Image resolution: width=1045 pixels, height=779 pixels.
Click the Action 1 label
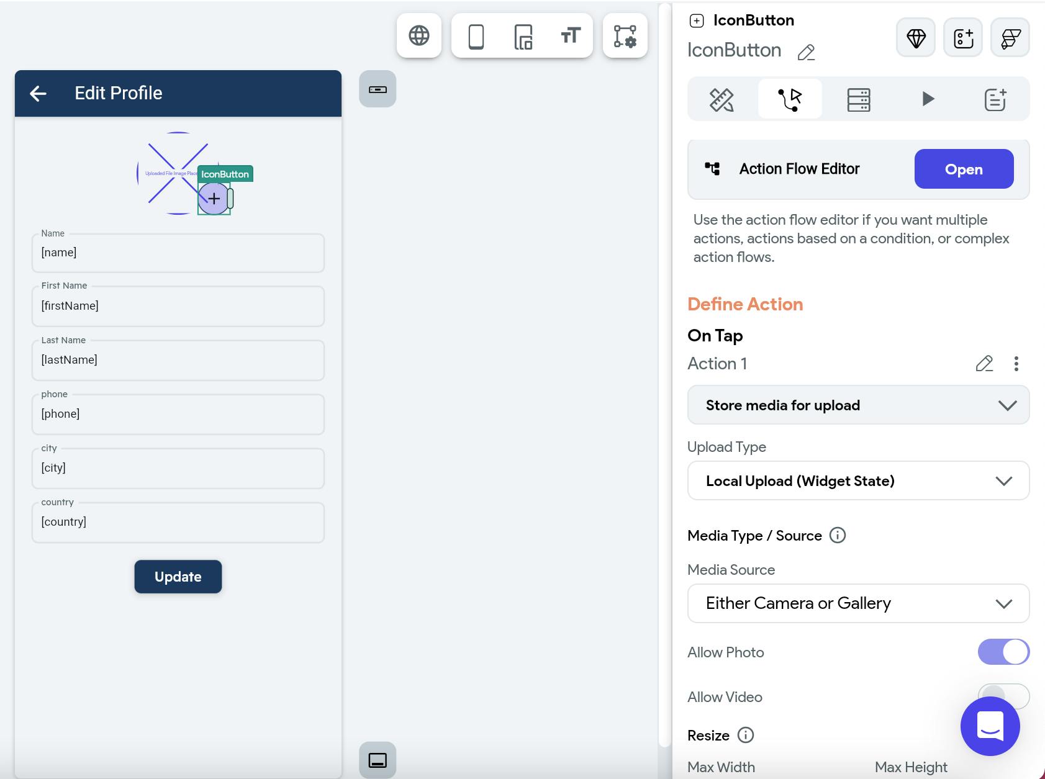coord(717,364)
